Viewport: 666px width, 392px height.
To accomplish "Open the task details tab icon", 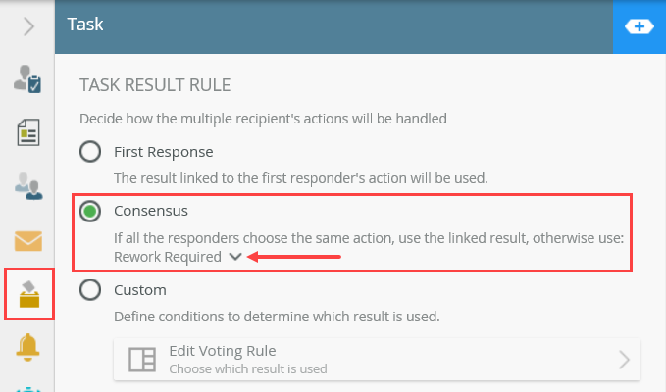I will (27, 78).
